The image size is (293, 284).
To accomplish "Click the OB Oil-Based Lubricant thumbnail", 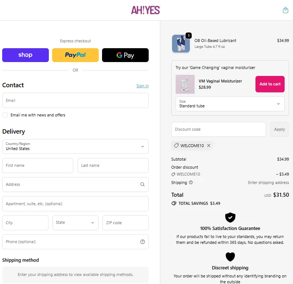I will click(181, 44).
